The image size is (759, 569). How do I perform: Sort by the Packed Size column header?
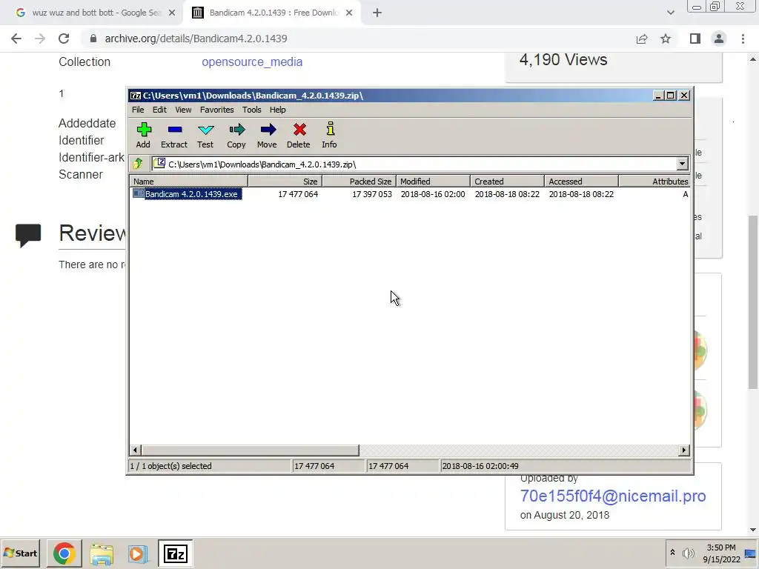click(359, 182)
